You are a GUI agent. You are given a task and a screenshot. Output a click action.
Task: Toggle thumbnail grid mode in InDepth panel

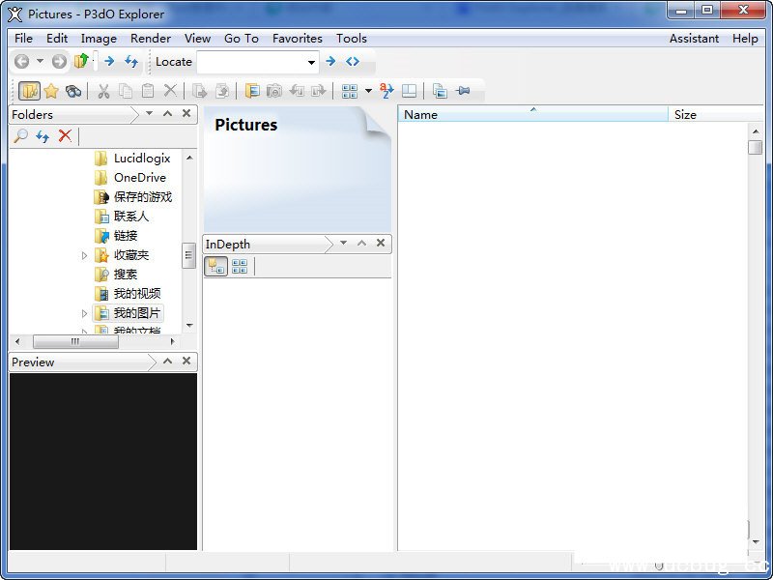[240, 267]
